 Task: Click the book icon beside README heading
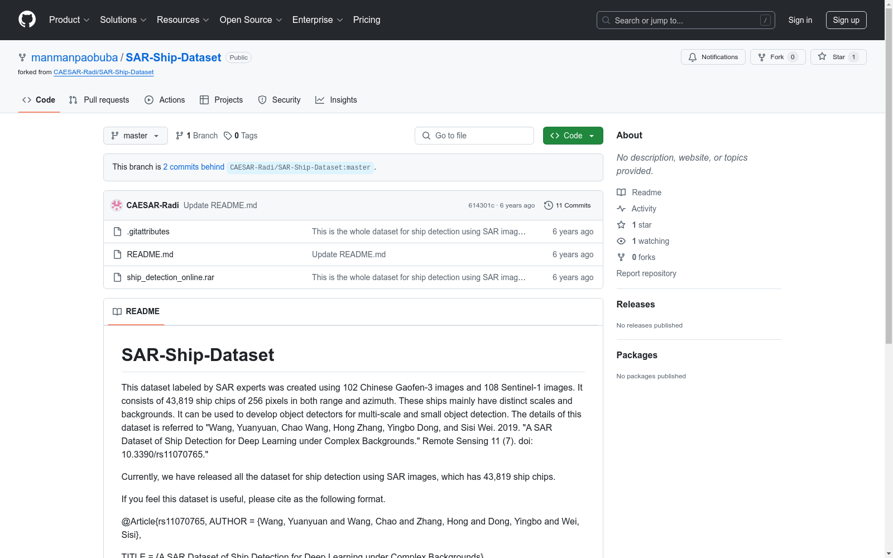point(117,311)
